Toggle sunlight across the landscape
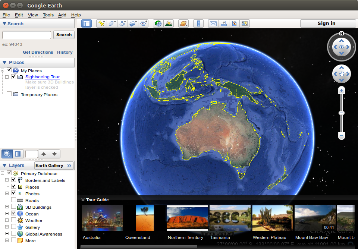 click(169, 23)
